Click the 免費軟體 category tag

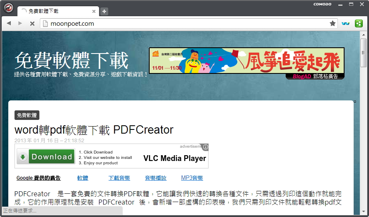pyautogui.click(x=27, y=115)
